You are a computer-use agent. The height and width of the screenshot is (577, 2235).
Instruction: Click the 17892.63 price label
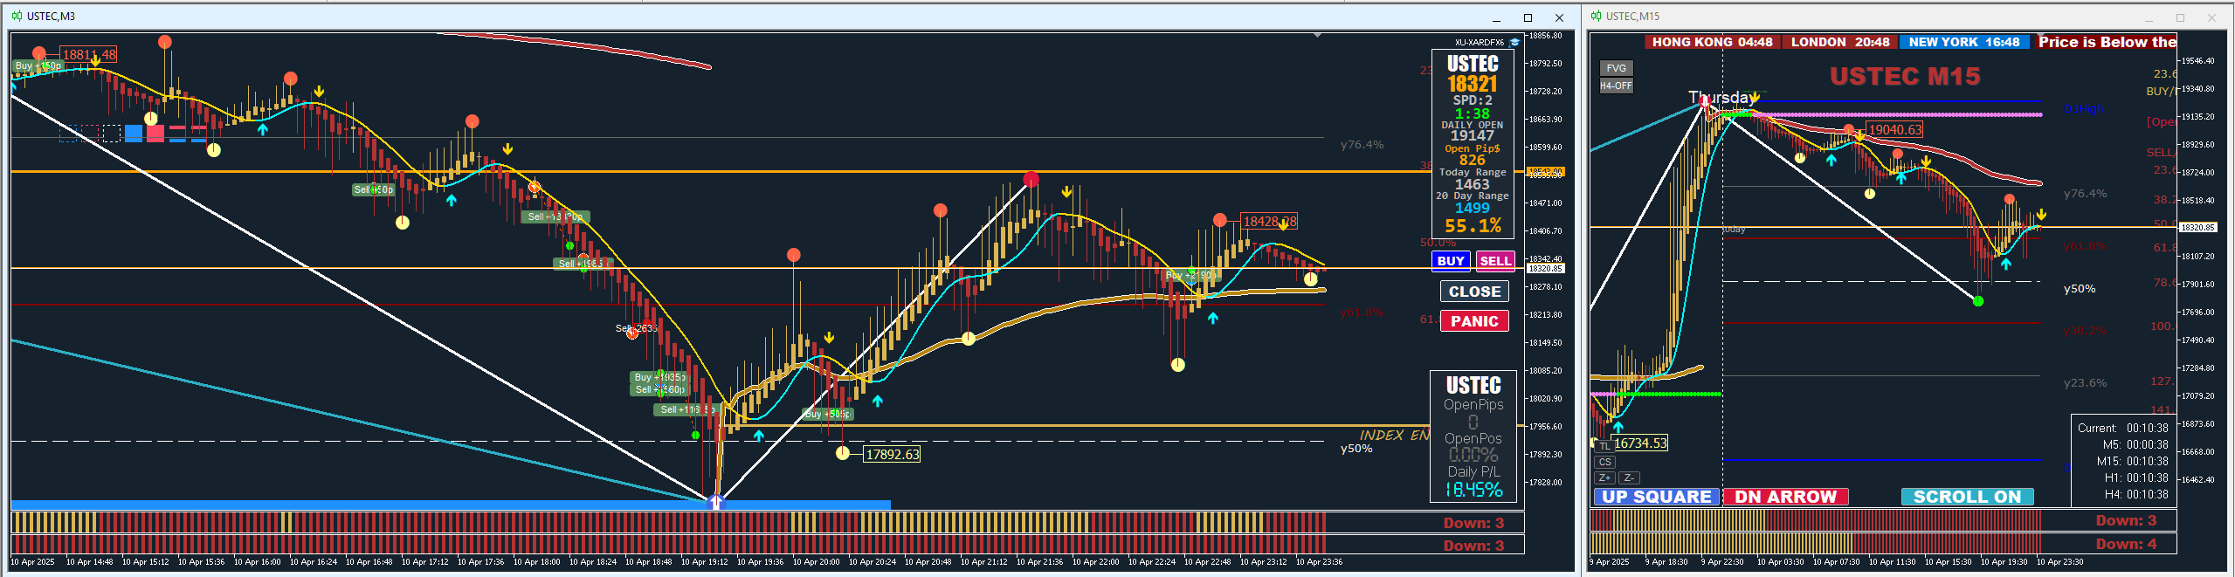point(892,454)
